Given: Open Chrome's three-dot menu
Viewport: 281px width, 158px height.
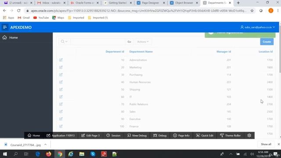Looking at the screenshot, I should (x=278, y=11).
